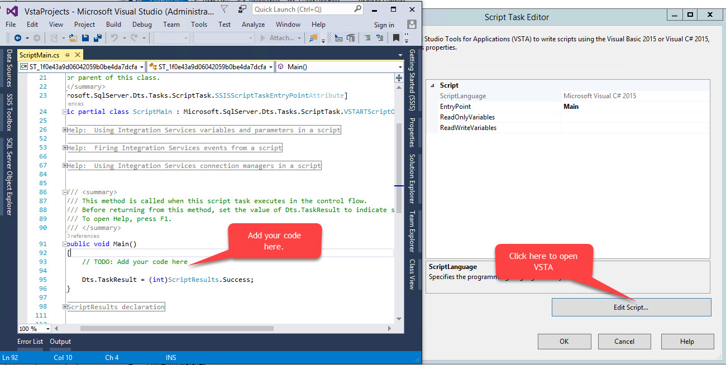The image size is (726, 365).
Task: Click the Edit Script... button
Action: (632, 307)
